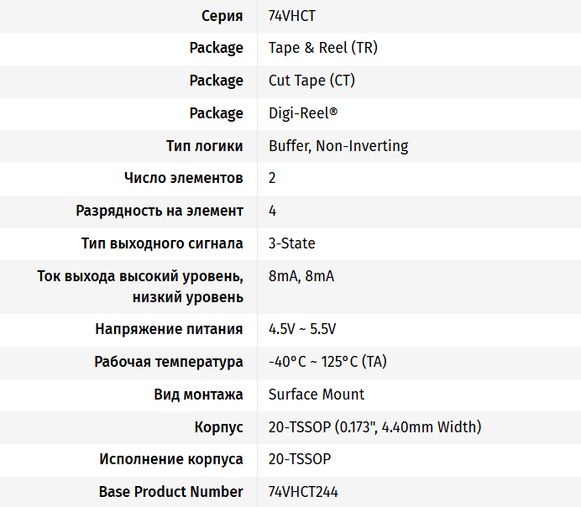The image size is (581, 507).
Task: Select the 3-State output type value
Action: point(292,243)
